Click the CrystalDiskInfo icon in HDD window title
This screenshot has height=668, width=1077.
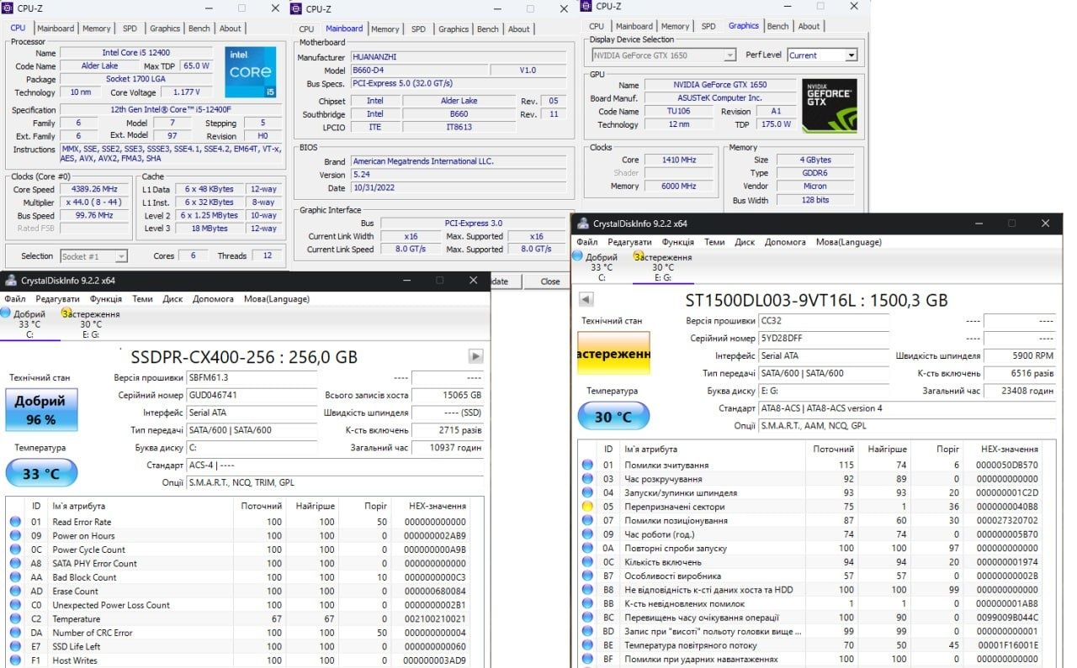click(x=581, y=224)
